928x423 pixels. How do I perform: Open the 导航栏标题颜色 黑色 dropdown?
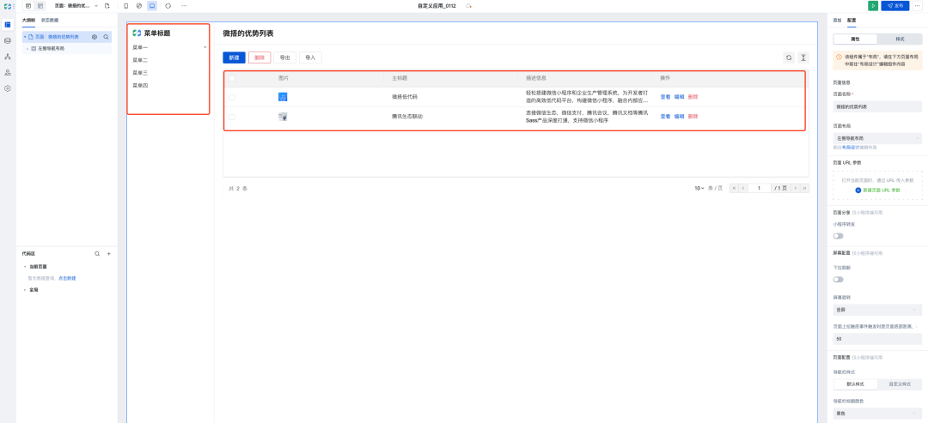point(877,414)
